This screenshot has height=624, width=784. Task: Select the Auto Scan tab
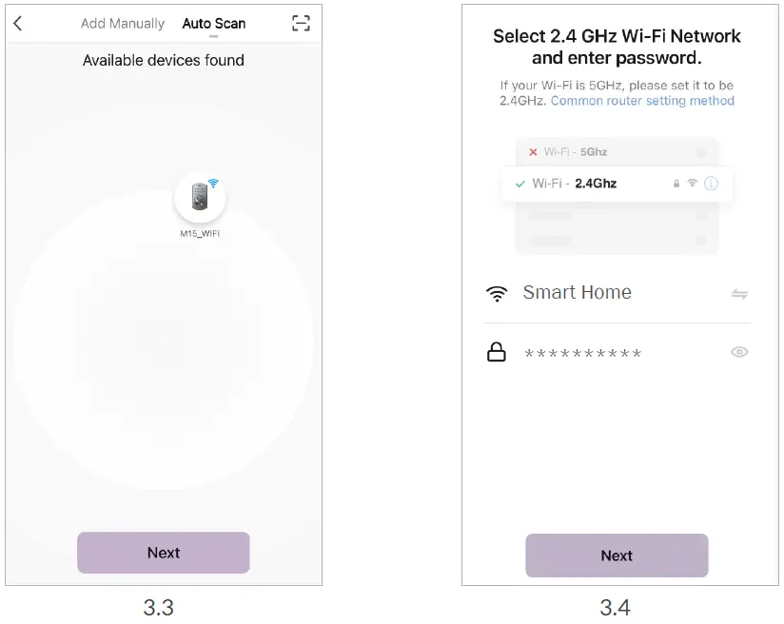[x=214, y=24]
